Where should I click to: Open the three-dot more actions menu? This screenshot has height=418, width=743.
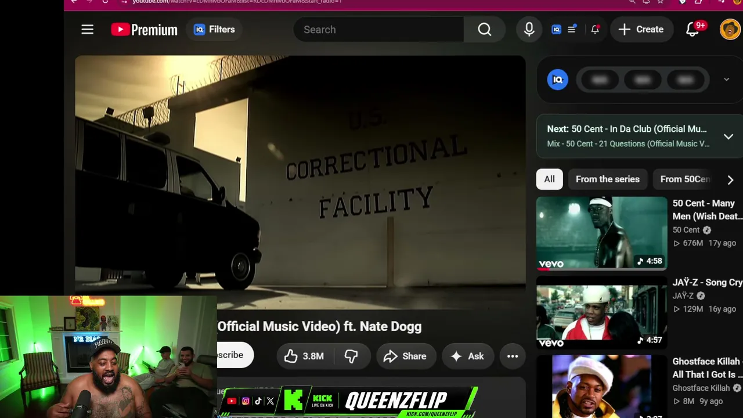pos(513,356)
